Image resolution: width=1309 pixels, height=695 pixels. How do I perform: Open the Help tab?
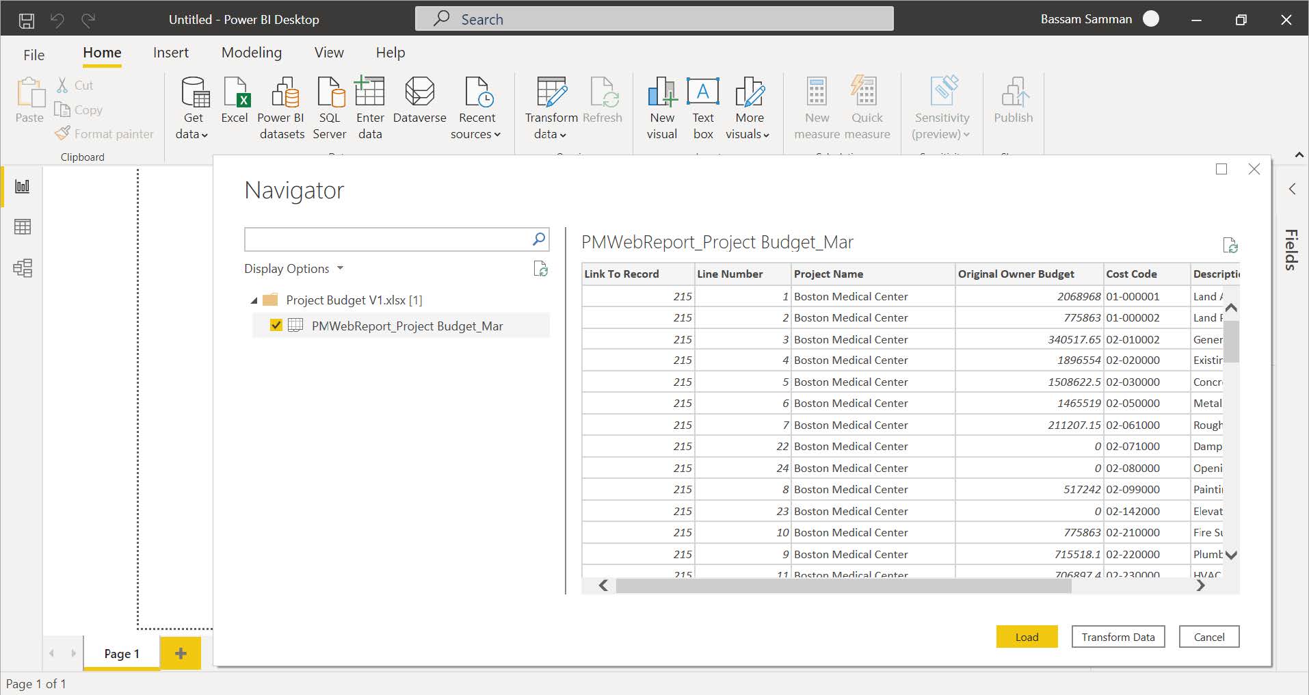(391, 53)
